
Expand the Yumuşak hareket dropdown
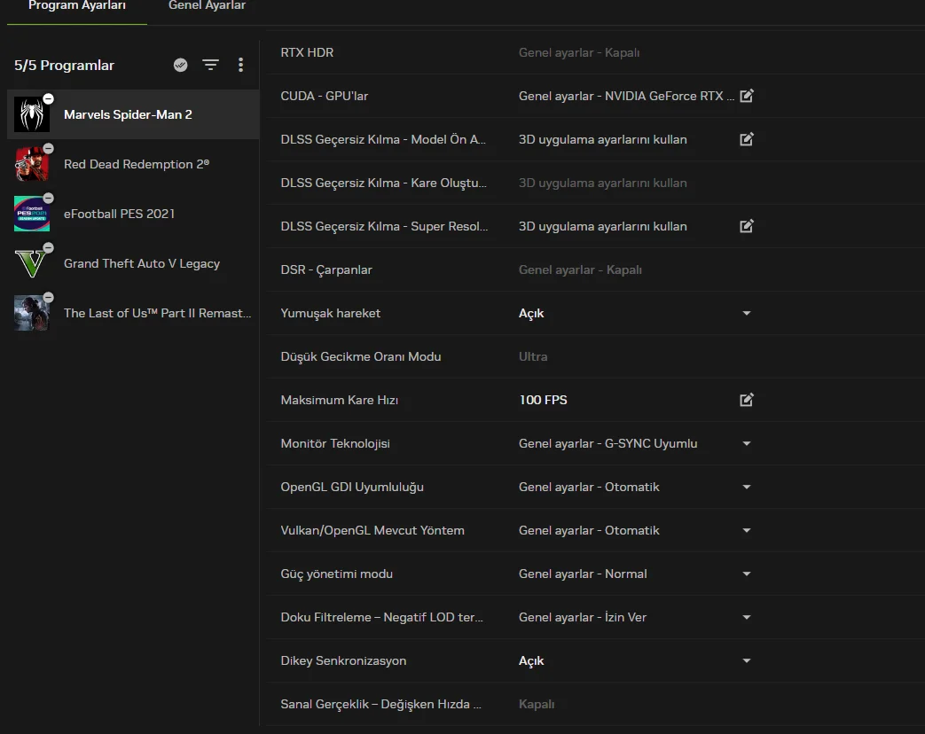pos(747,313)
